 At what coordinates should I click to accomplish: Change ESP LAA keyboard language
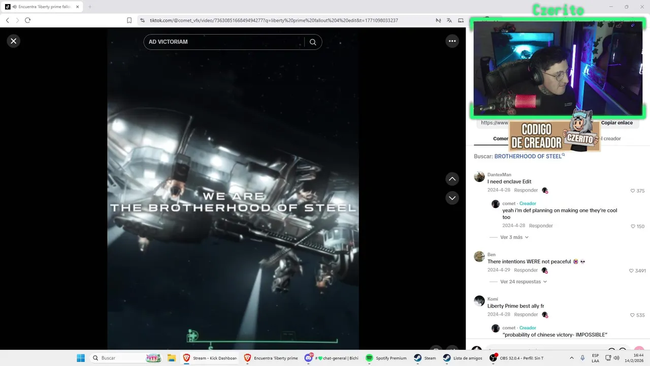pyautogui.click(x=595, y=358)
